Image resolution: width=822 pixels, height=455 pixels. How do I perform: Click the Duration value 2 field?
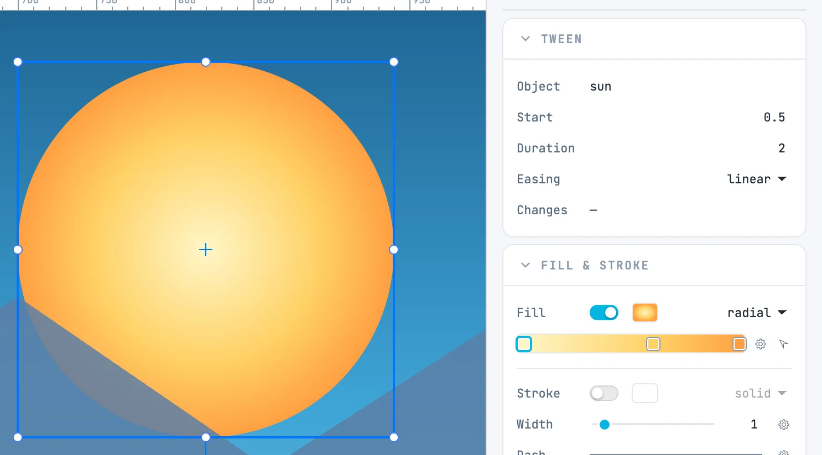pyautogui.click(x=782, y=148)
